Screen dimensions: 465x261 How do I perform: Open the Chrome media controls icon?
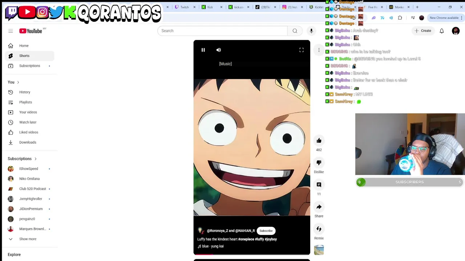coord(413,18)
